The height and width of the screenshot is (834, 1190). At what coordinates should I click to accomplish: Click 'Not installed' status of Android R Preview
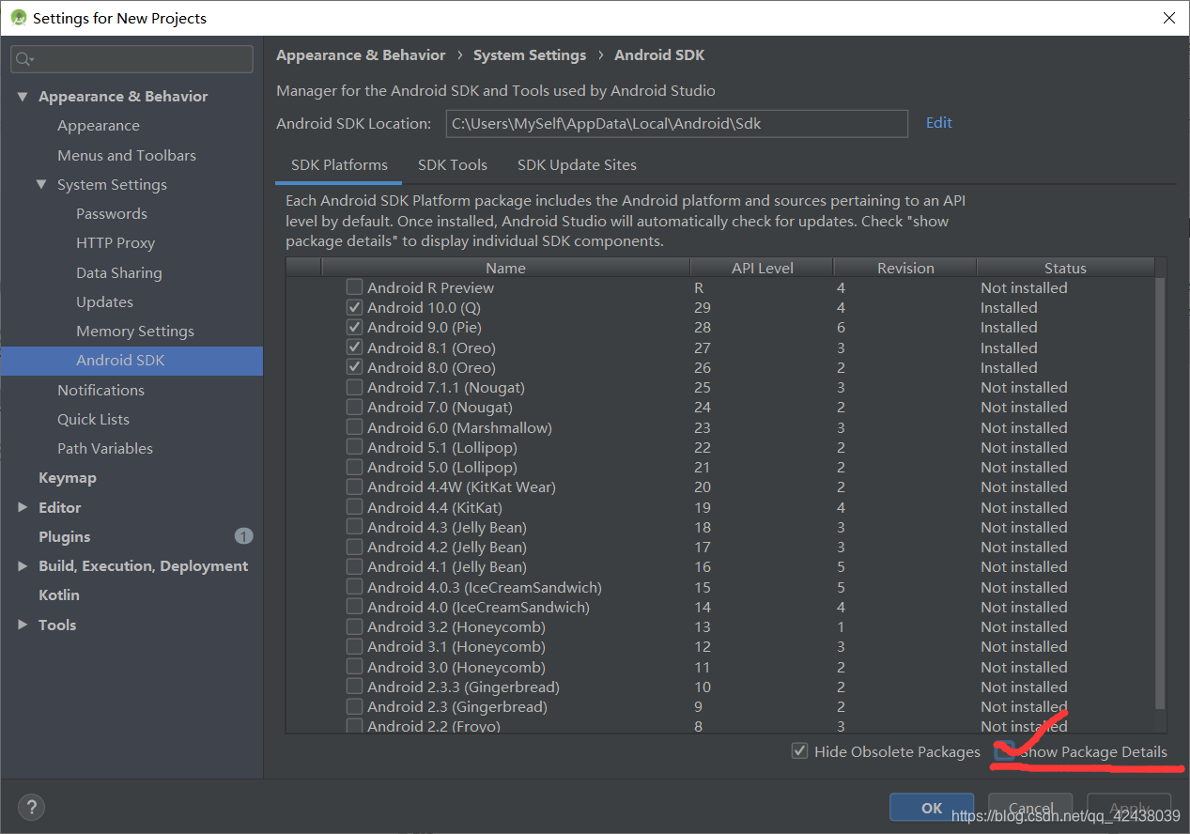coord(1024,287)
